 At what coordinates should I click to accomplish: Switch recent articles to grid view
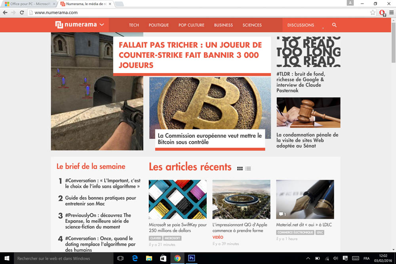(x=240, y=168)
